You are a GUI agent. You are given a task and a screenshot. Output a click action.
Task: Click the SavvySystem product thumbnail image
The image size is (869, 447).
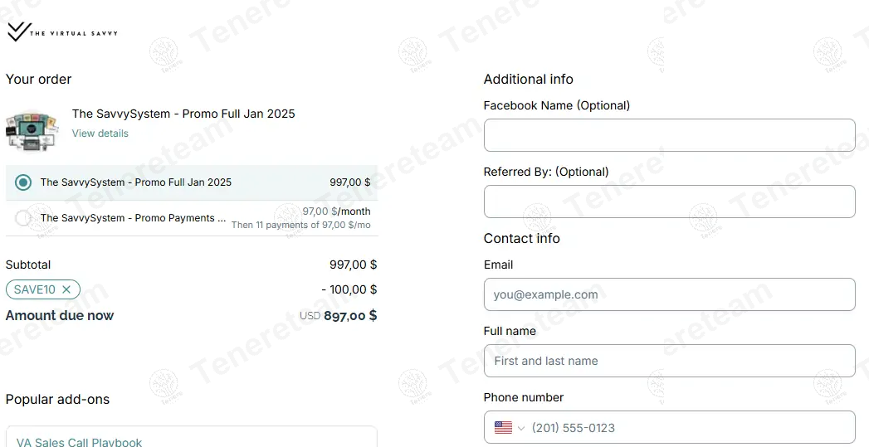[32, 128]
